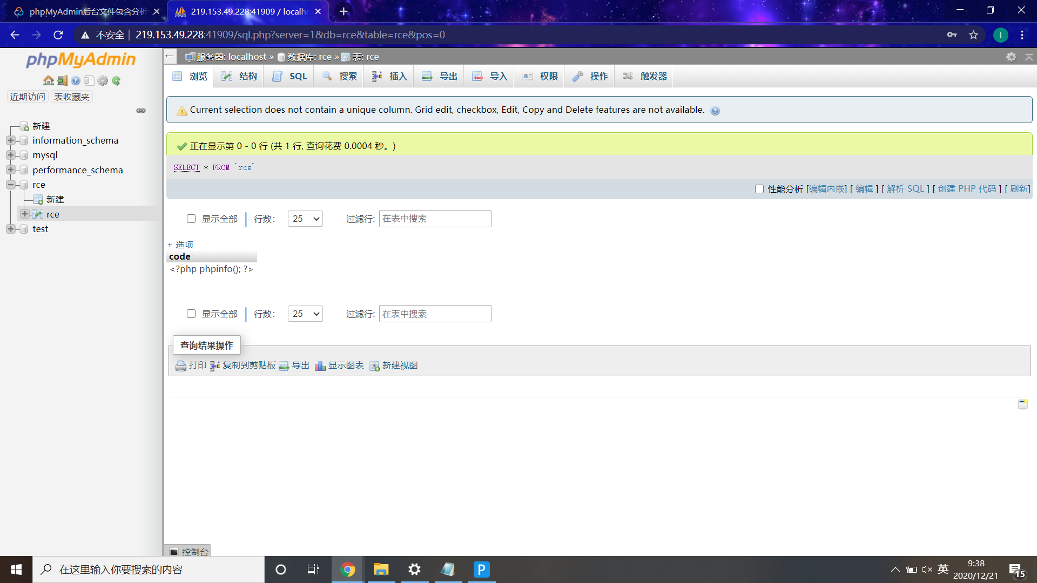Collapse the rce database tree node
Image resolution: width=1037 pixels, height=583 pixels.
(x=10, y=185)
